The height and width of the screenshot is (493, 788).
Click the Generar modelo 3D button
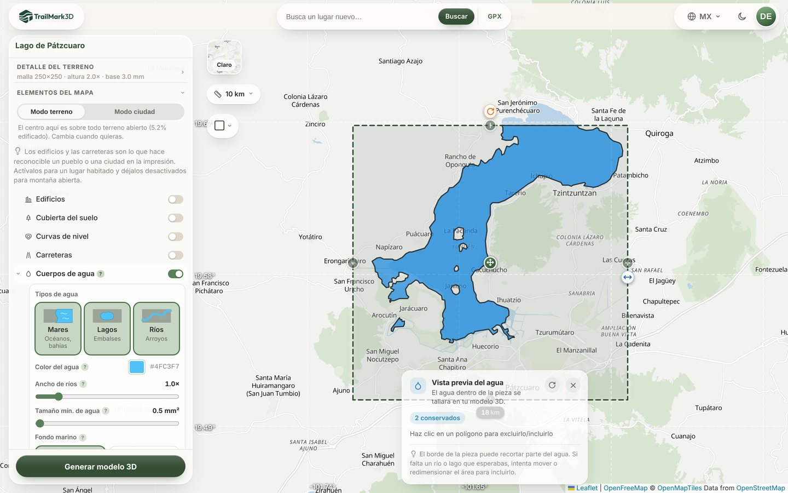click(x=101, y=467)
